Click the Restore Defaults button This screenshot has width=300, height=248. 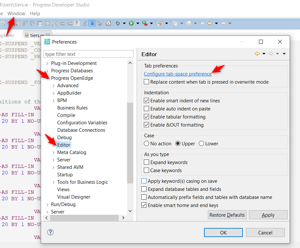tap(227, 215)
